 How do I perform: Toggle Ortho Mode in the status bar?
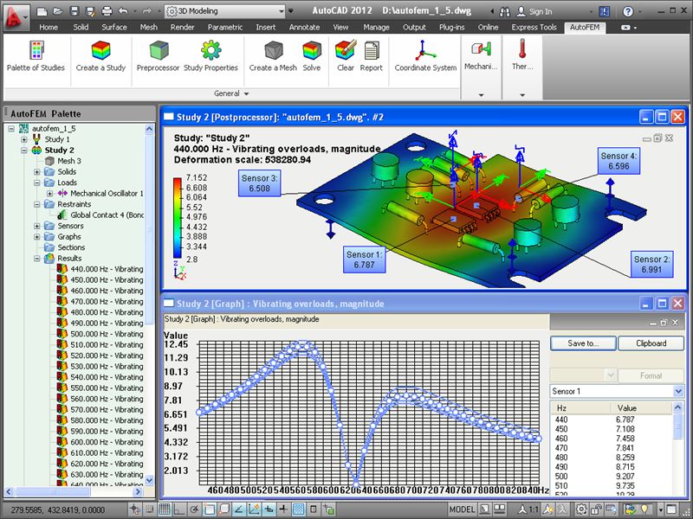click(179, 509)
